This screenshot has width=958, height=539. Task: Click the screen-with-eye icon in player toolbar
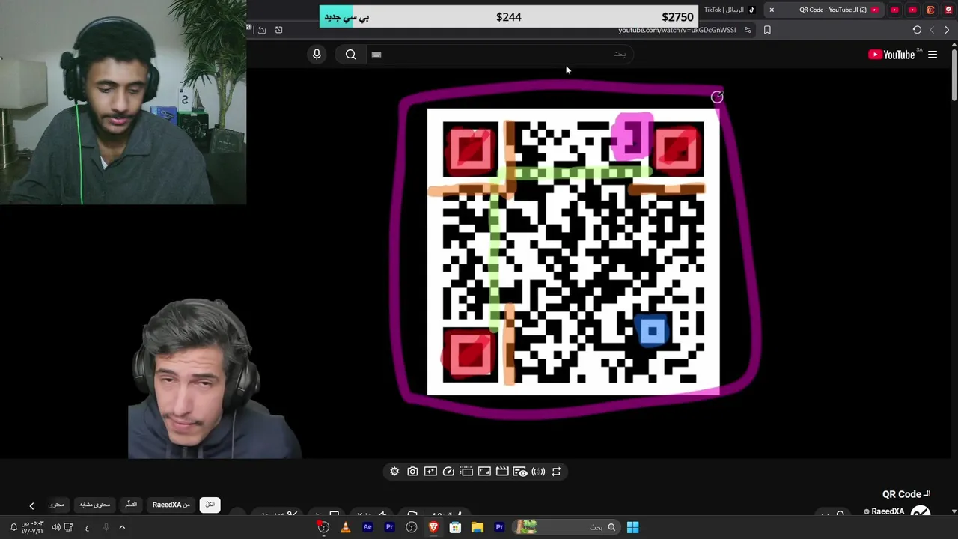point(520,472)
